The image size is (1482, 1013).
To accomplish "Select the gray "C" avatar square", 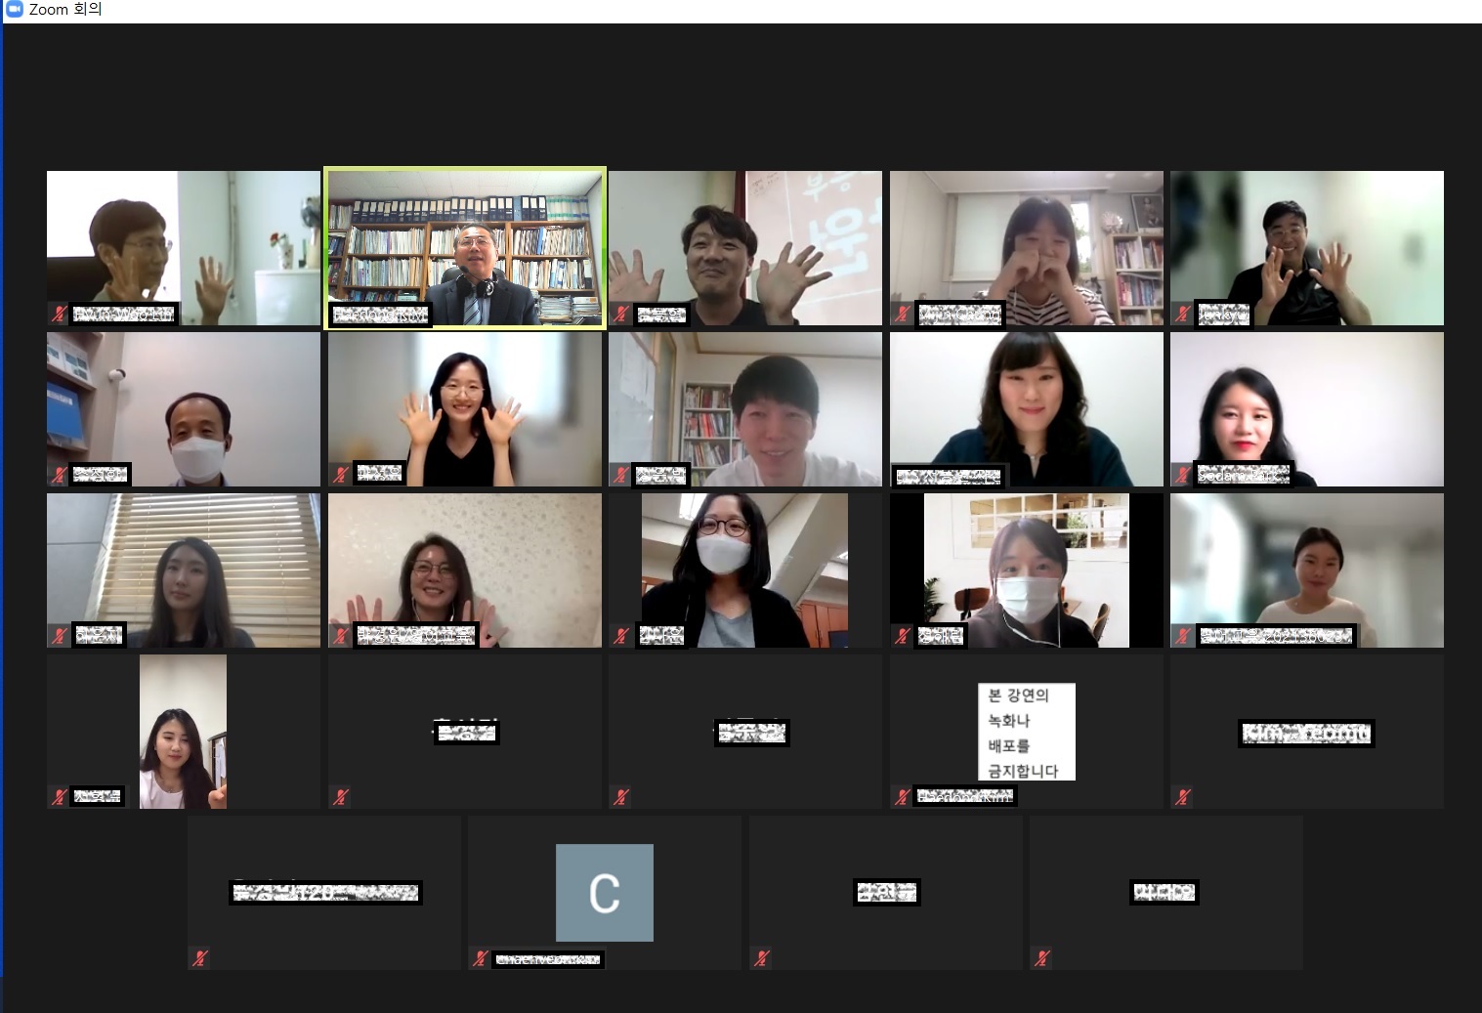I will [604, 892].
